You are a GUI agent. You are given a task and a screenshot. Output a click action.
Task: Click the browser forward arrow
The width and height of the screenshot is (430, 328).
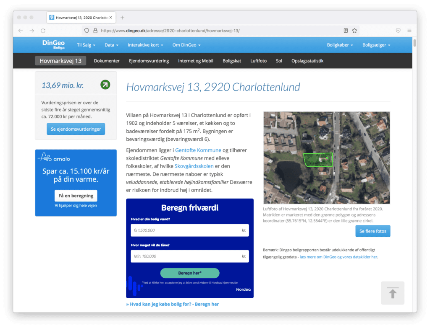coord(32,31)
